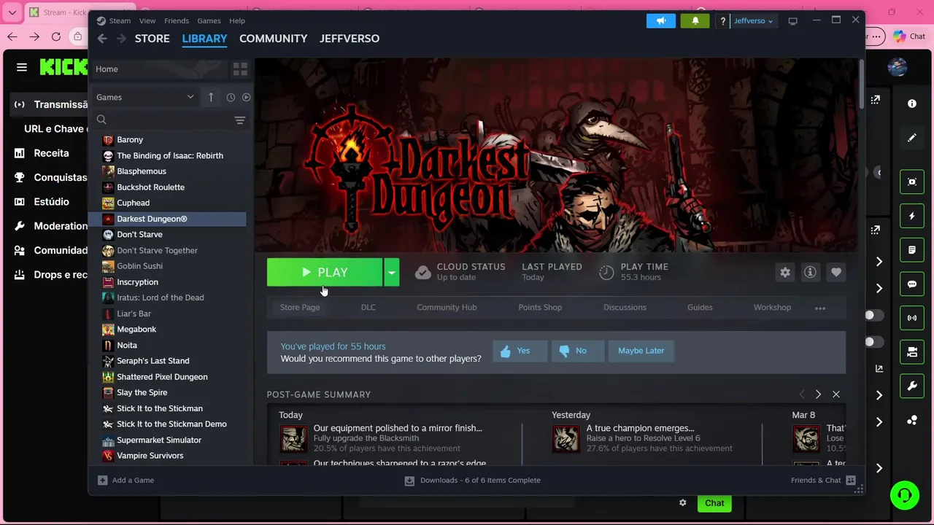Open the View menu
This screenshot has width=934, height=525.
coord(147,20)
